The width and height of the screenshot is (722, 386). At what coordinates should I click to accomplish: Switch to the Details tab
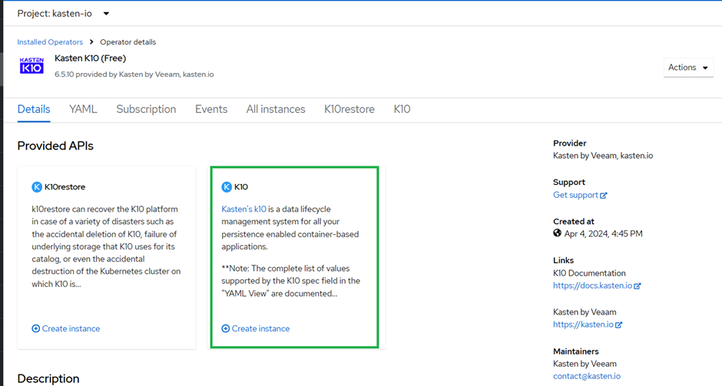pyautogui.click(x=34, y=110)
